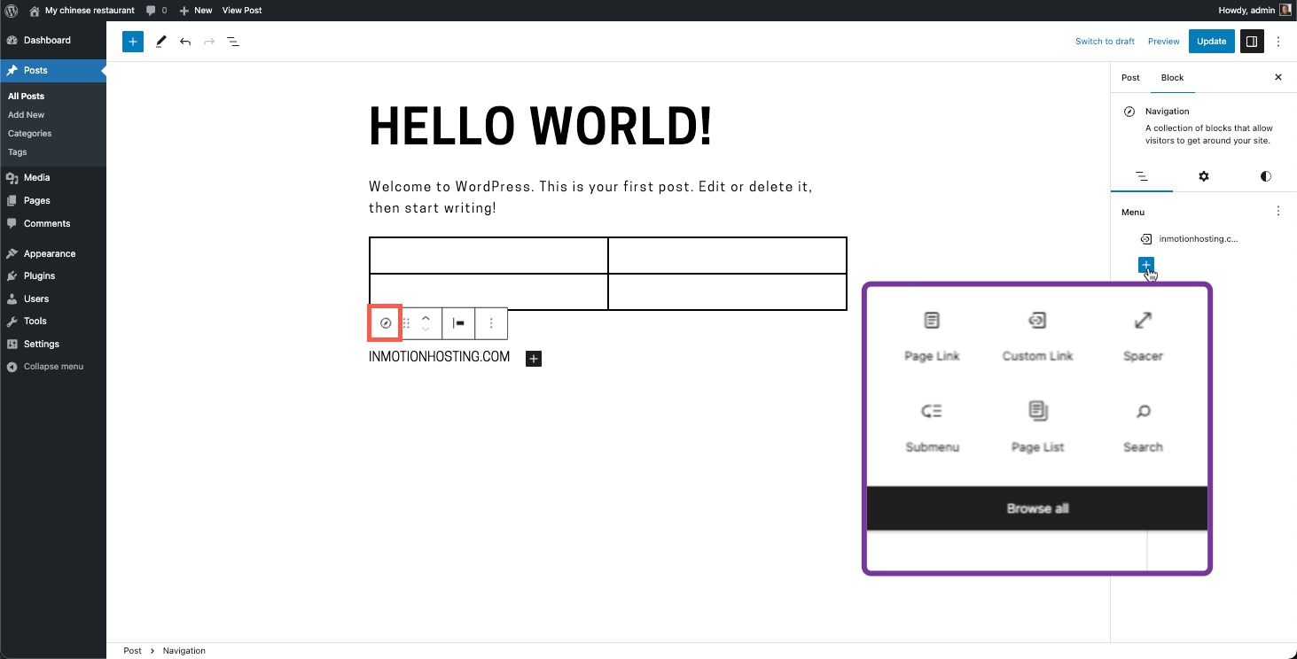1297x659 pixels.
Task: Visit the My chinese restaurant site link
Action: point(82,11)
